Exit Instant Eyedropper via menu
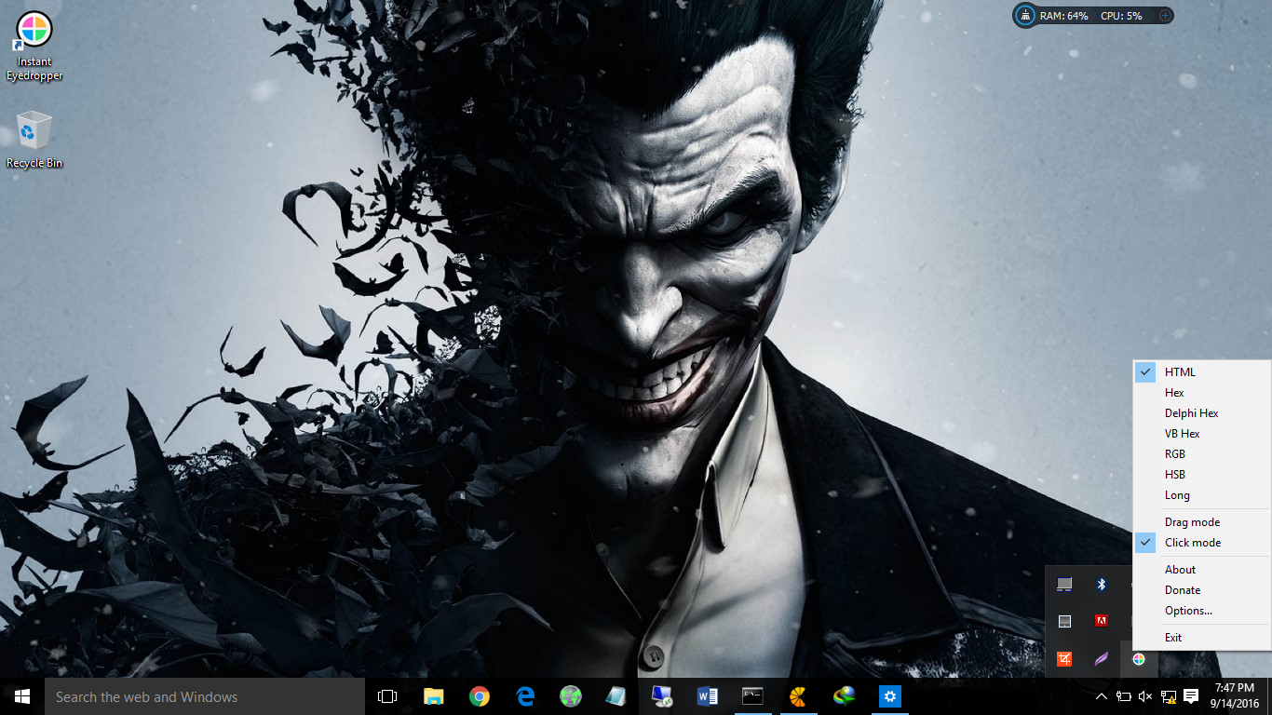Screen dimensions: 1272x715 click(x=1201, y=638)
